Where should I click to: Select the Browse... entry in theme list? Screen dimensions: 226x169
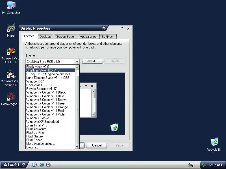point(50,147)
